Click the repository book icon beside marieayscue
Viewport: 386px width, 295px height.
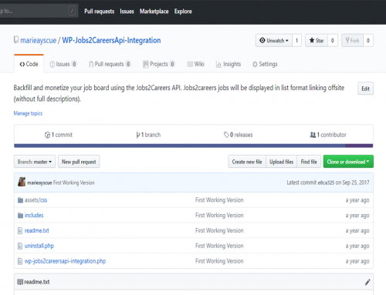tap(16, 40)
